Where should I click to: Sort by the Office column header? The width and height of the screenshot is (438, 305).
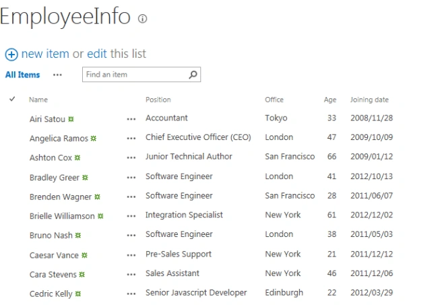(274, 100)
